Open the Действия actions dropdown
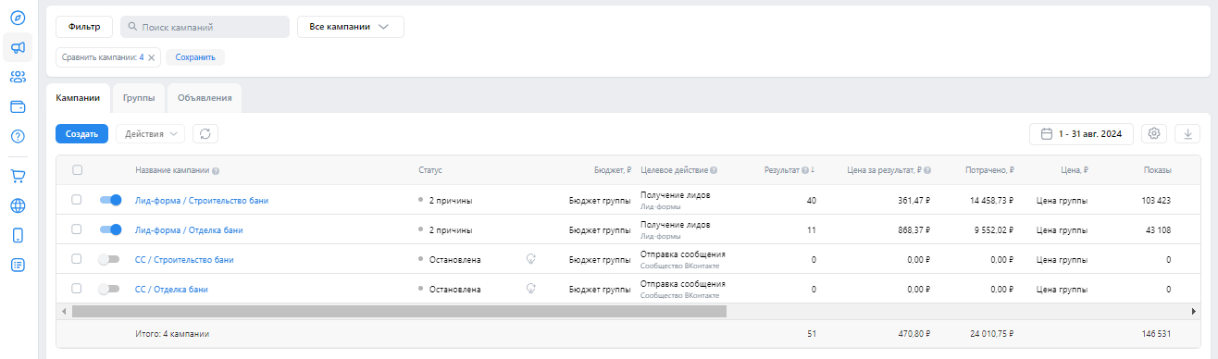The width and height of the screenshot is (1218, 359). pyautogui.click(x=150, y=134)
